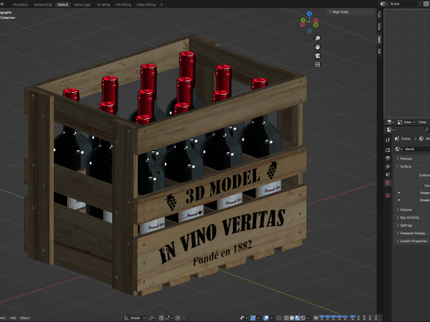This screenshot has width=430, height=322.
Task: Click the Scene breadcrumb icon in properties
Action: point(397,139)
